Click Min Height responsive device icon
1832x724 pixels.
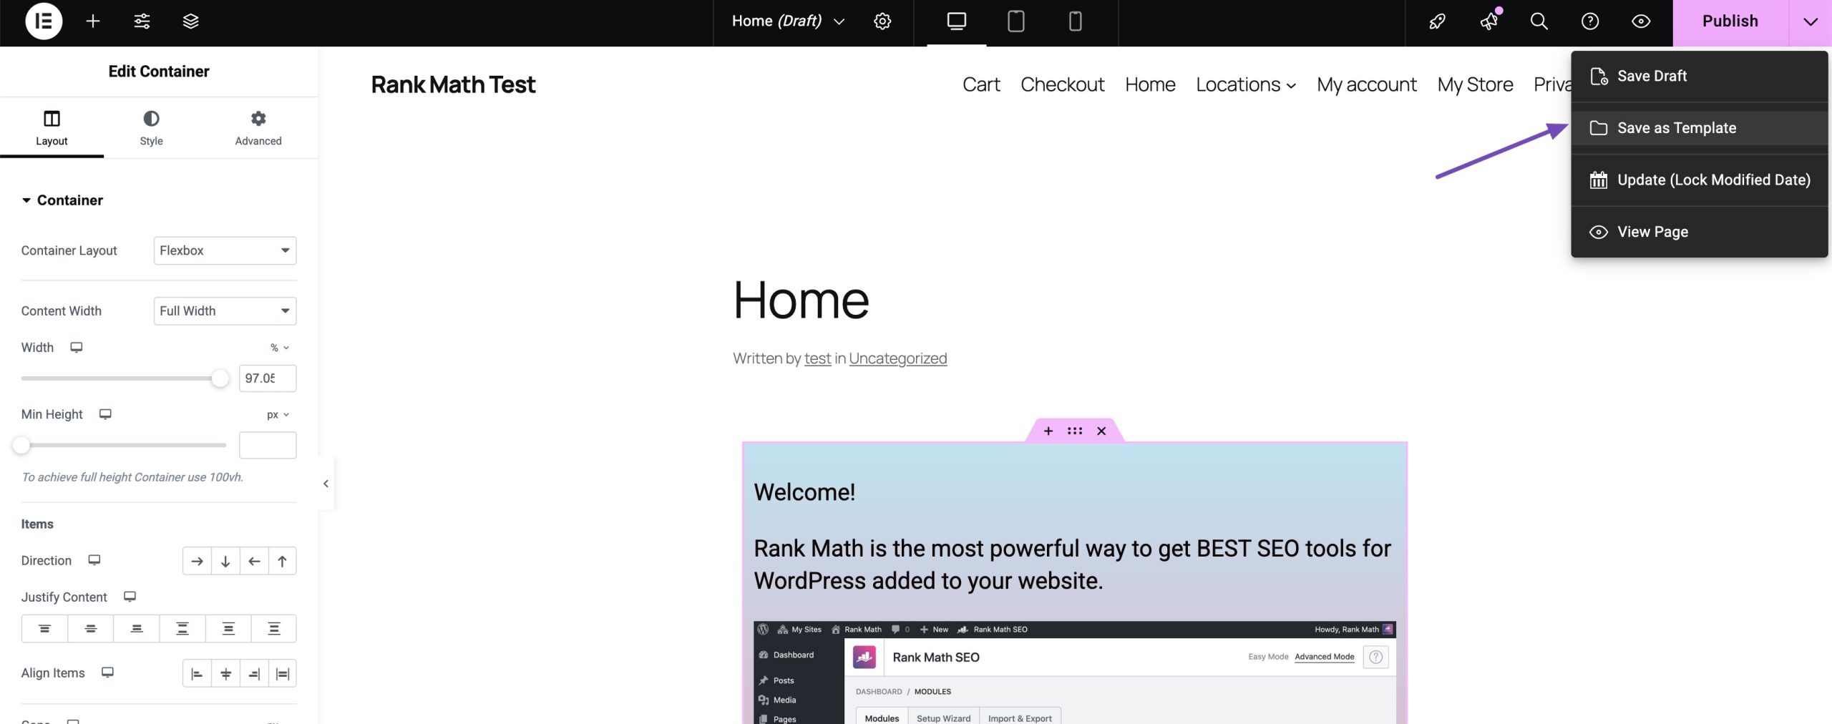click(x=105, y=414)
